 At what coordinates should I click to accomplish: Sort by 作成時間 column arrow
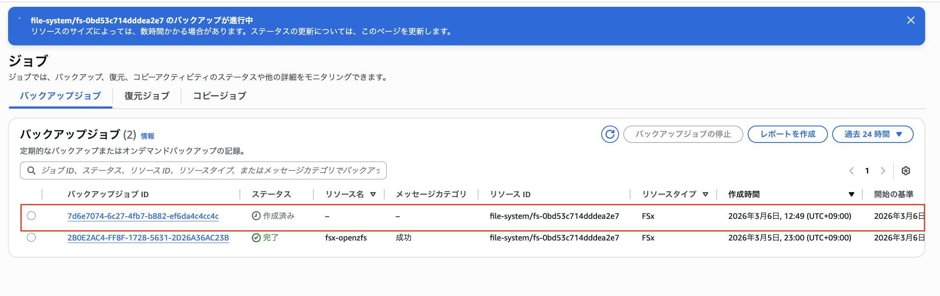coord(851,194)
